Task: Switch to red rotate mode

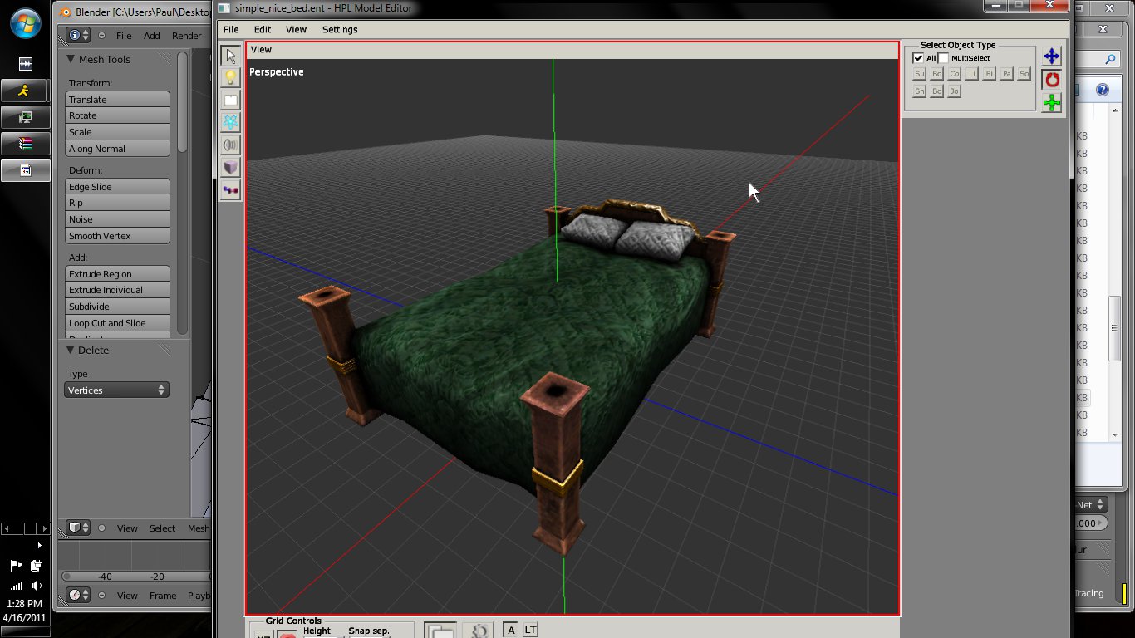Action: [x=1052, y=80]
